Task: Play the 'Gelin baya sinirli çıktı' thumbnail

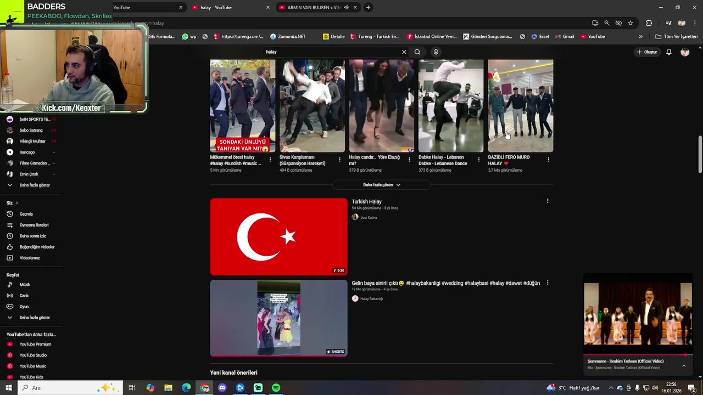Action: point(278,318)
